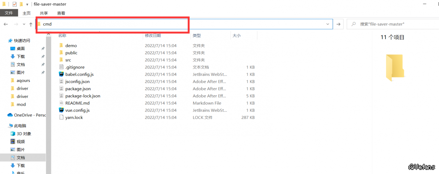Open pinned 下载 in quick access
Viewport: 439px width, 174px height.
click(x=21, y=57)
